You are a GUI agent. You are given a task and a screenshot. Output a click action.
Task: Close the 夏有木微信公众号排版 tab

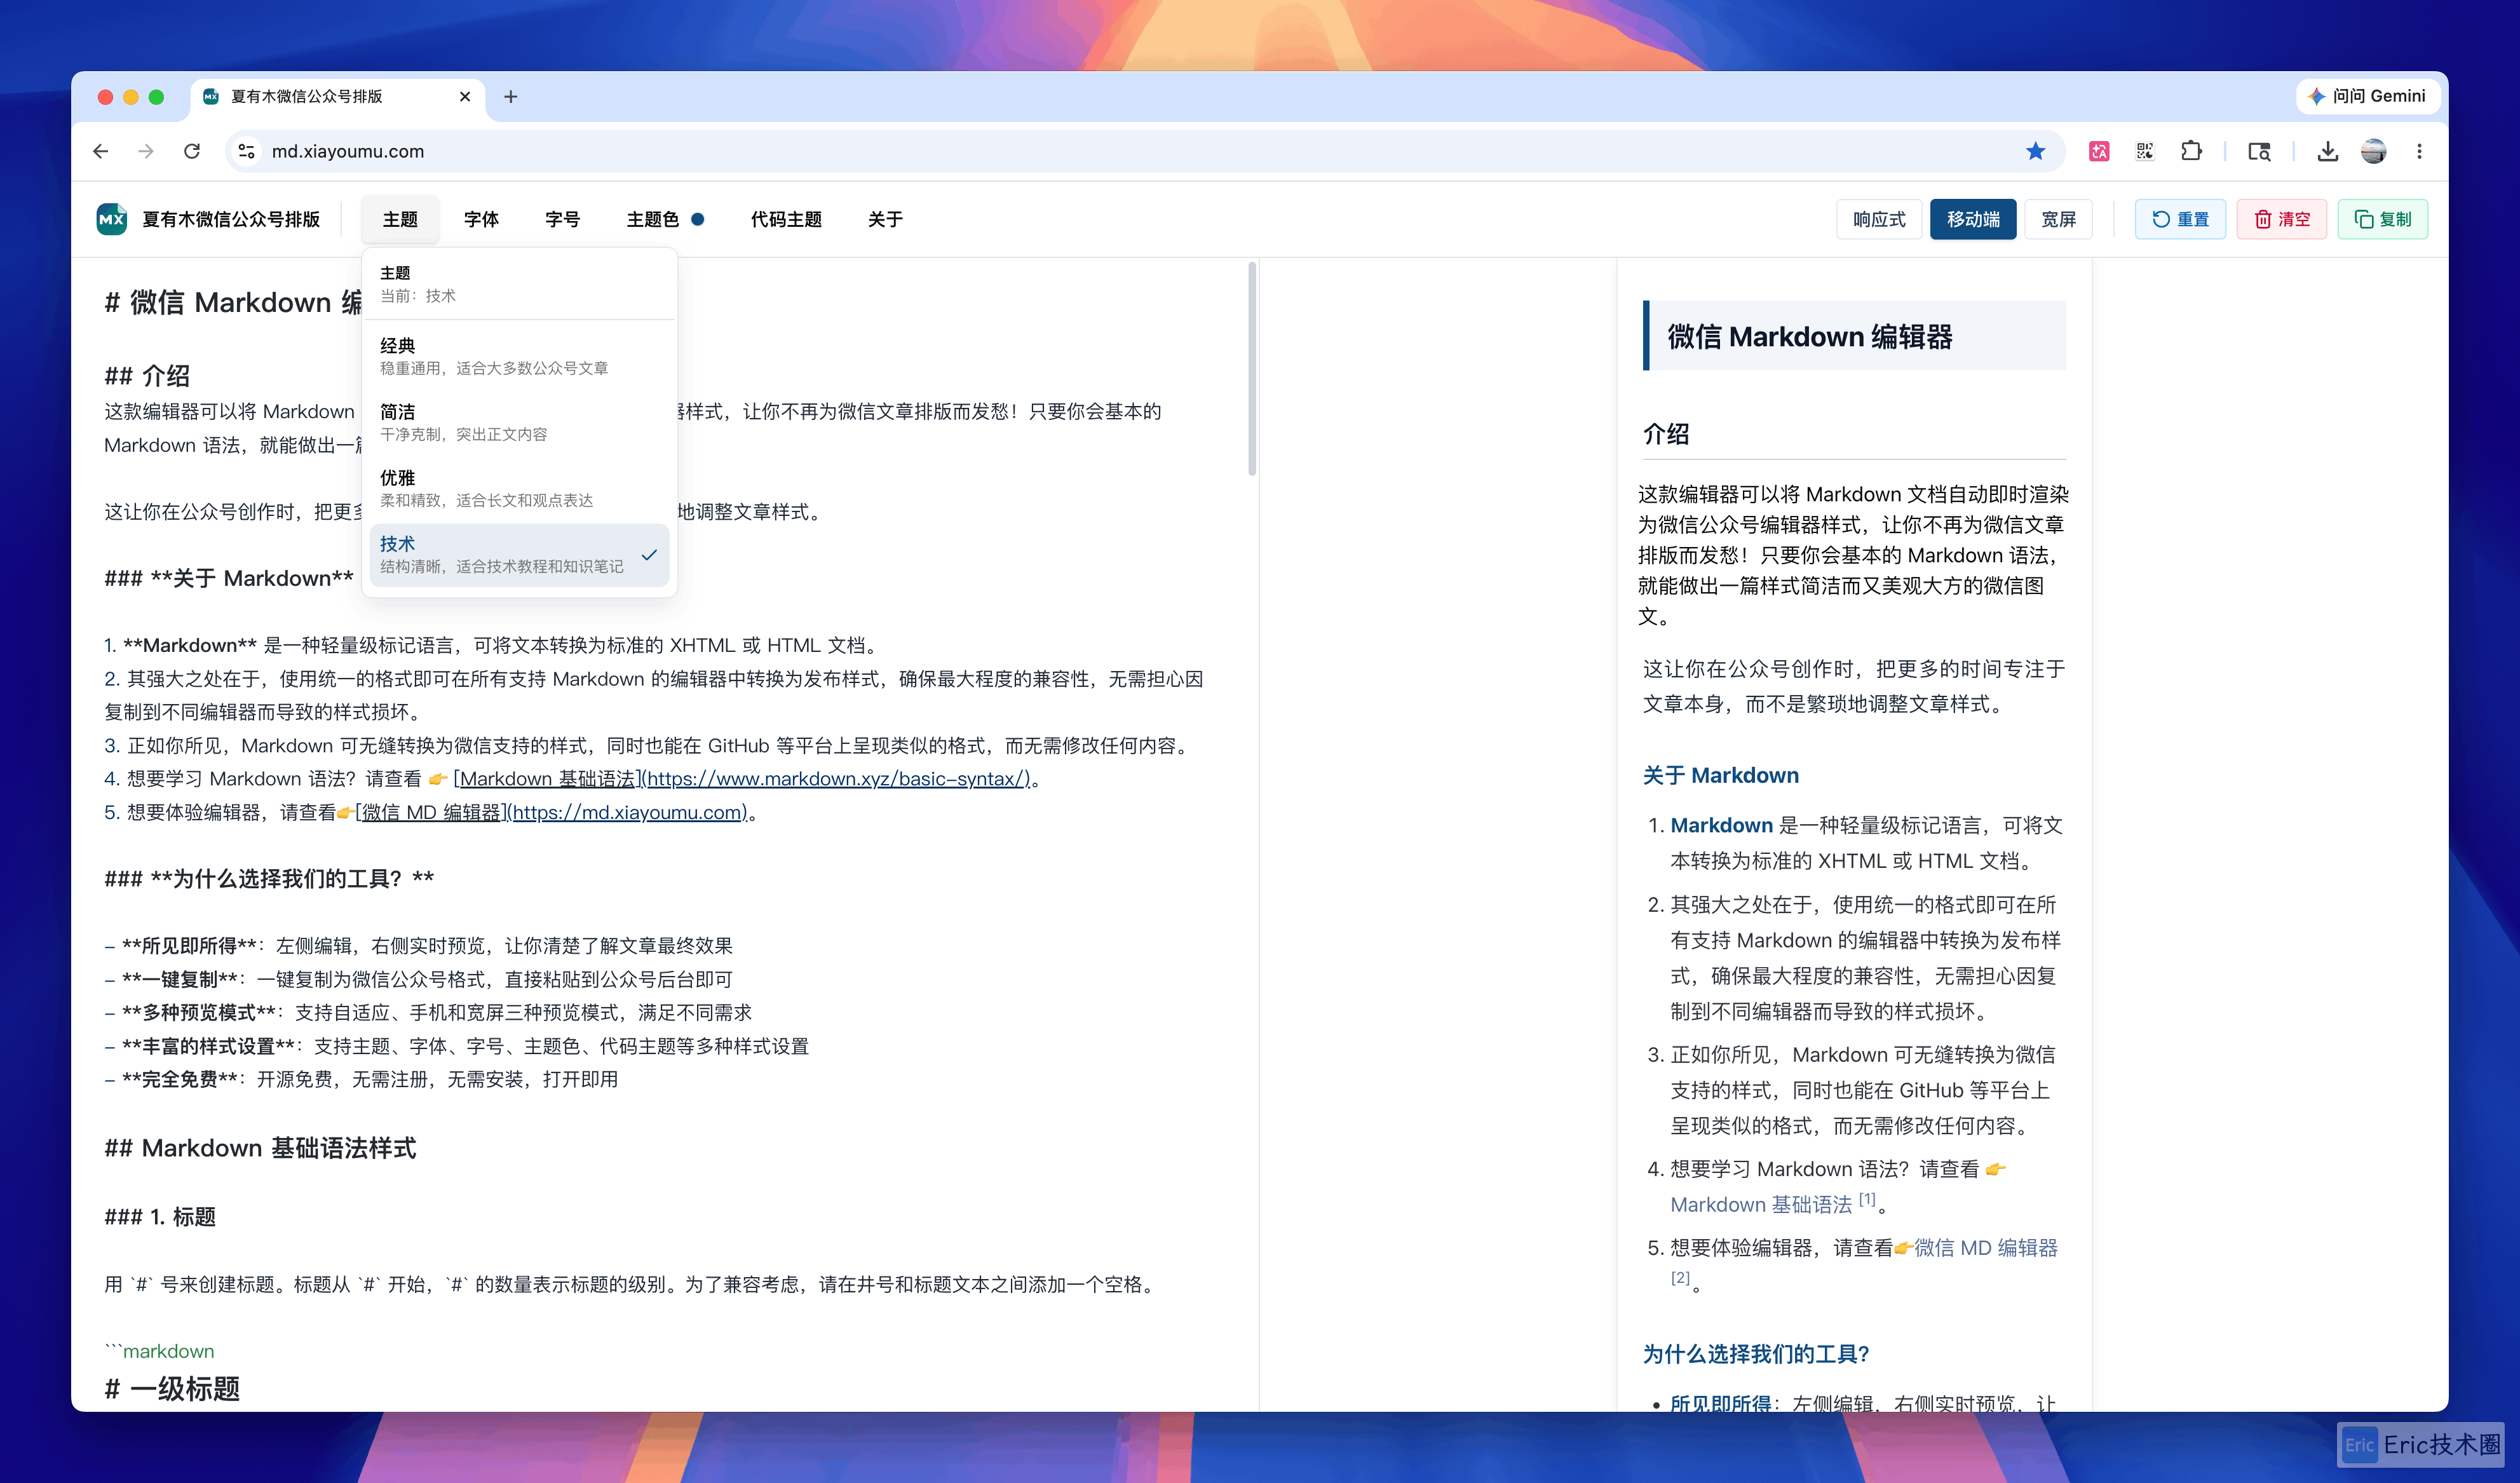click(x=465, y=96)
